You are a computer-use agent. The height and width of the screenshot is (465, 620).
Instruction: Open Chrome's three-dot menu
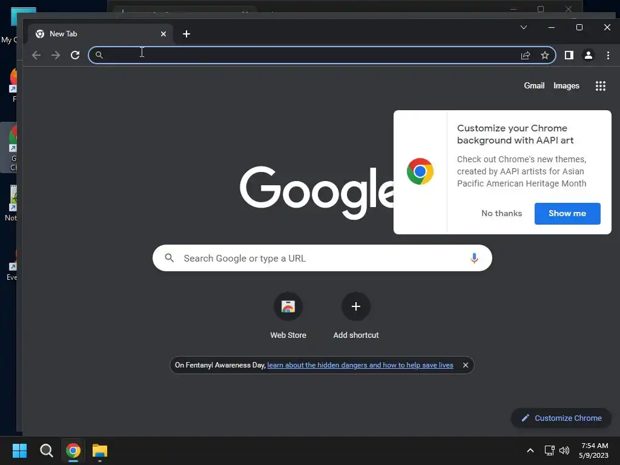point(608,55)
